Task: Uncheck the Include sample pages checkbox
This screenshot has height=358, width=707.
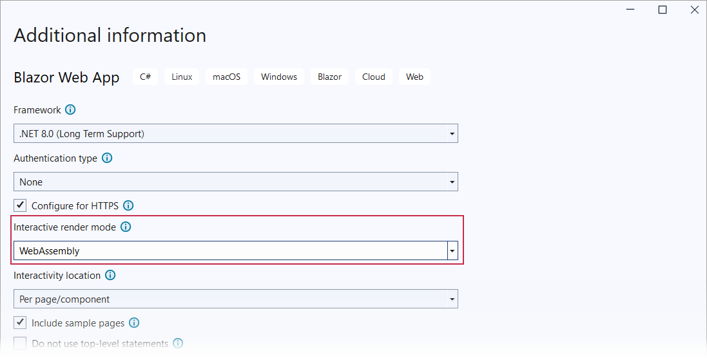Action: (20, 323)
